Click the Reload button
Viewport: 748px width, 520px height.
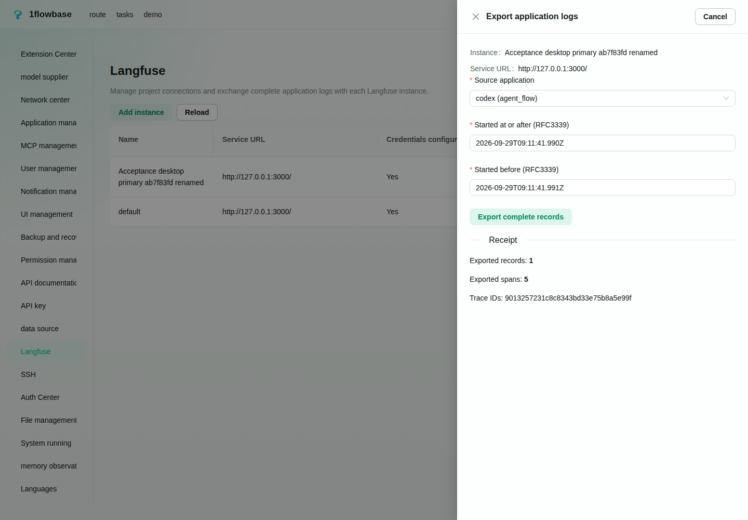coord(197,112)
